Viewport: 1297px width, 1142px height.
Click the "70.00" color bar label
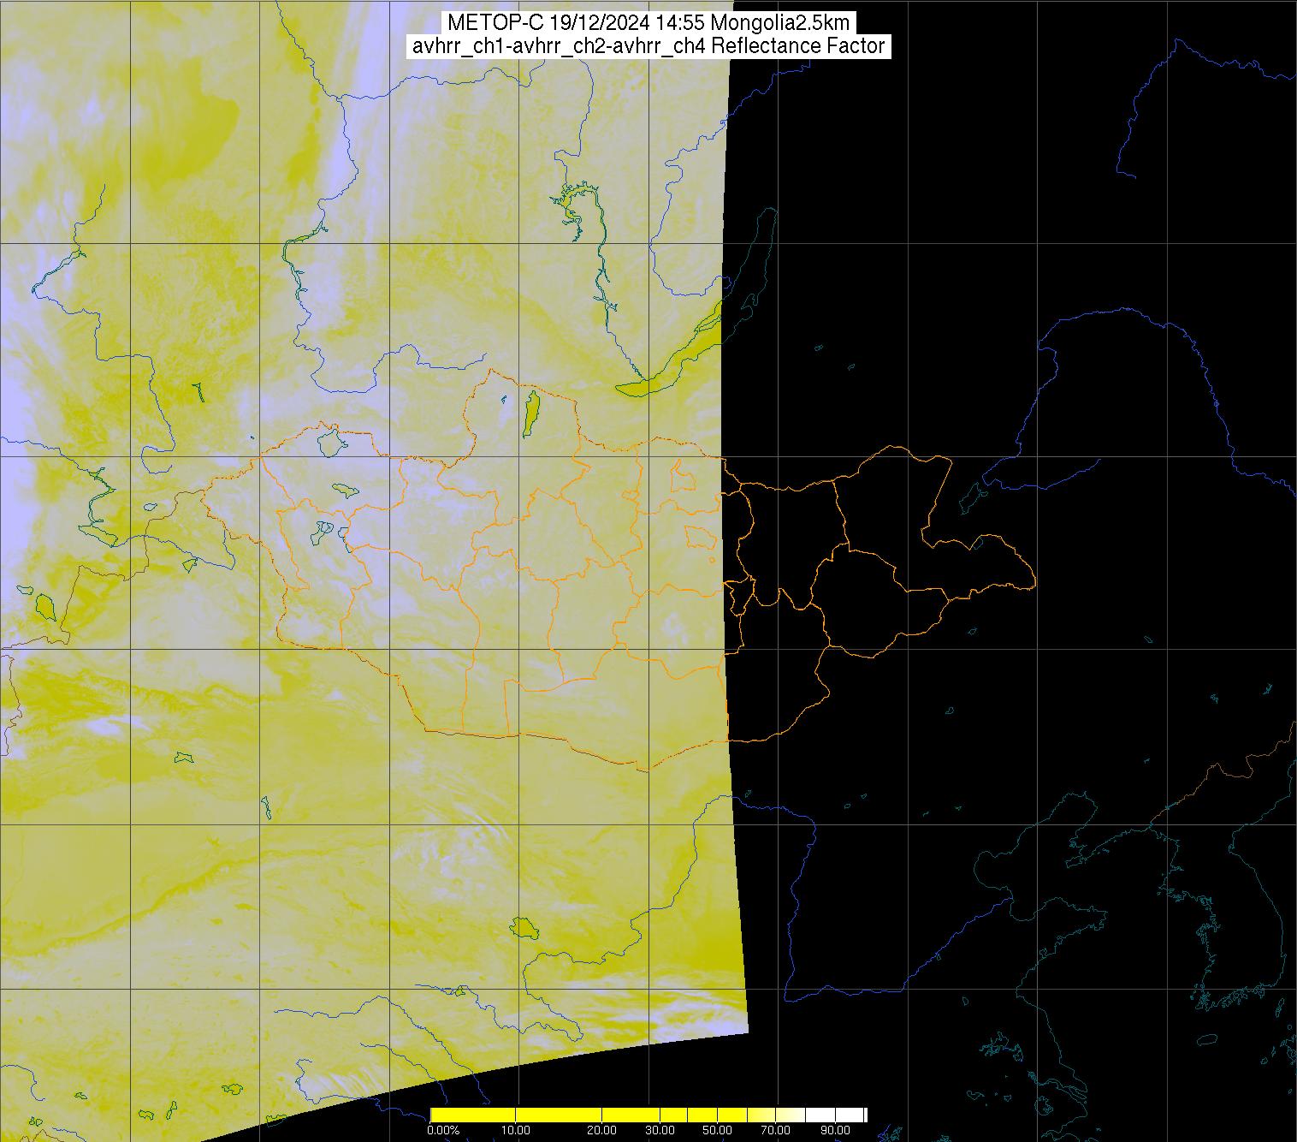tap(775, 1131)
